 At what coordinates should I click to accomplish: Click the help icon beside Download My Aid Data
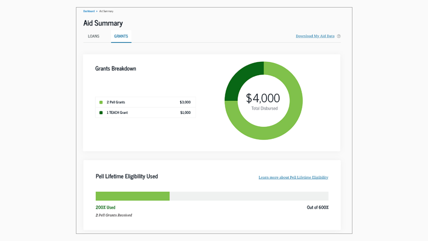[x=339, y=36]
